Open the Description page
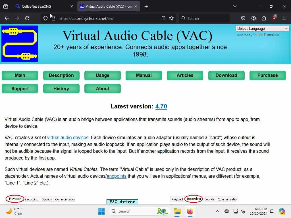The width and height of the screenshot is (291, 218). click(61, 76)
